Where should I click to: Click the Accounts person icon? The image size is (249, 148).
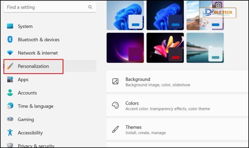click(10, 93)
